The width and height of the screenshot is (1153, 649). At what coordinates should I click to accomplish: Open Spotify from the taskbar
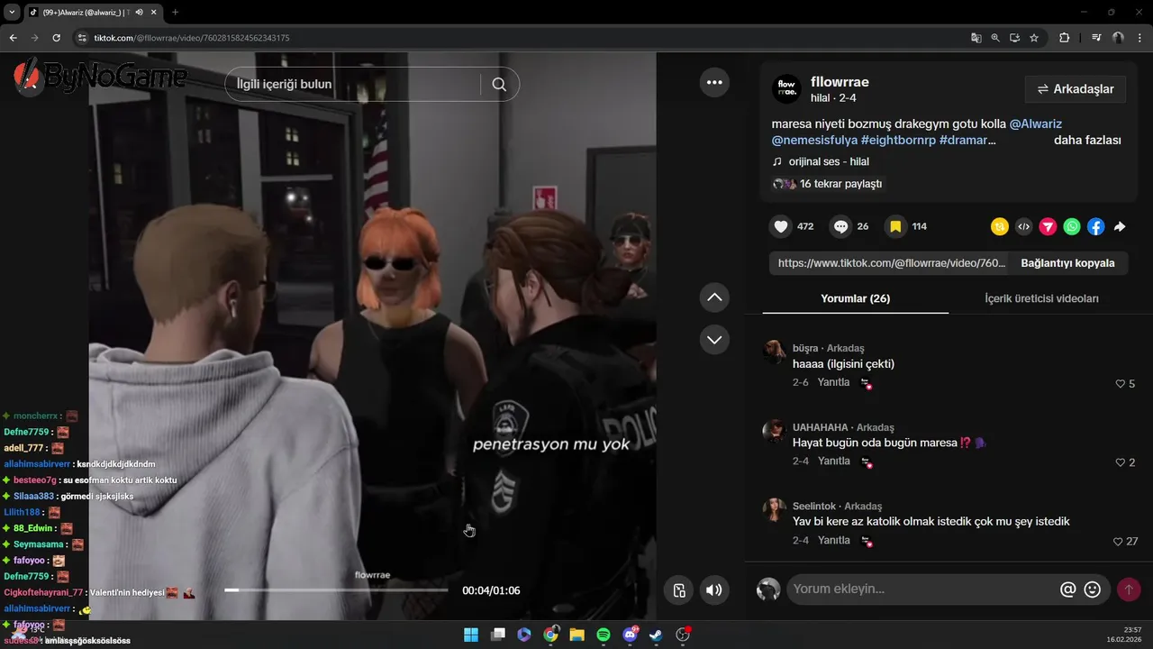(604, 635)
